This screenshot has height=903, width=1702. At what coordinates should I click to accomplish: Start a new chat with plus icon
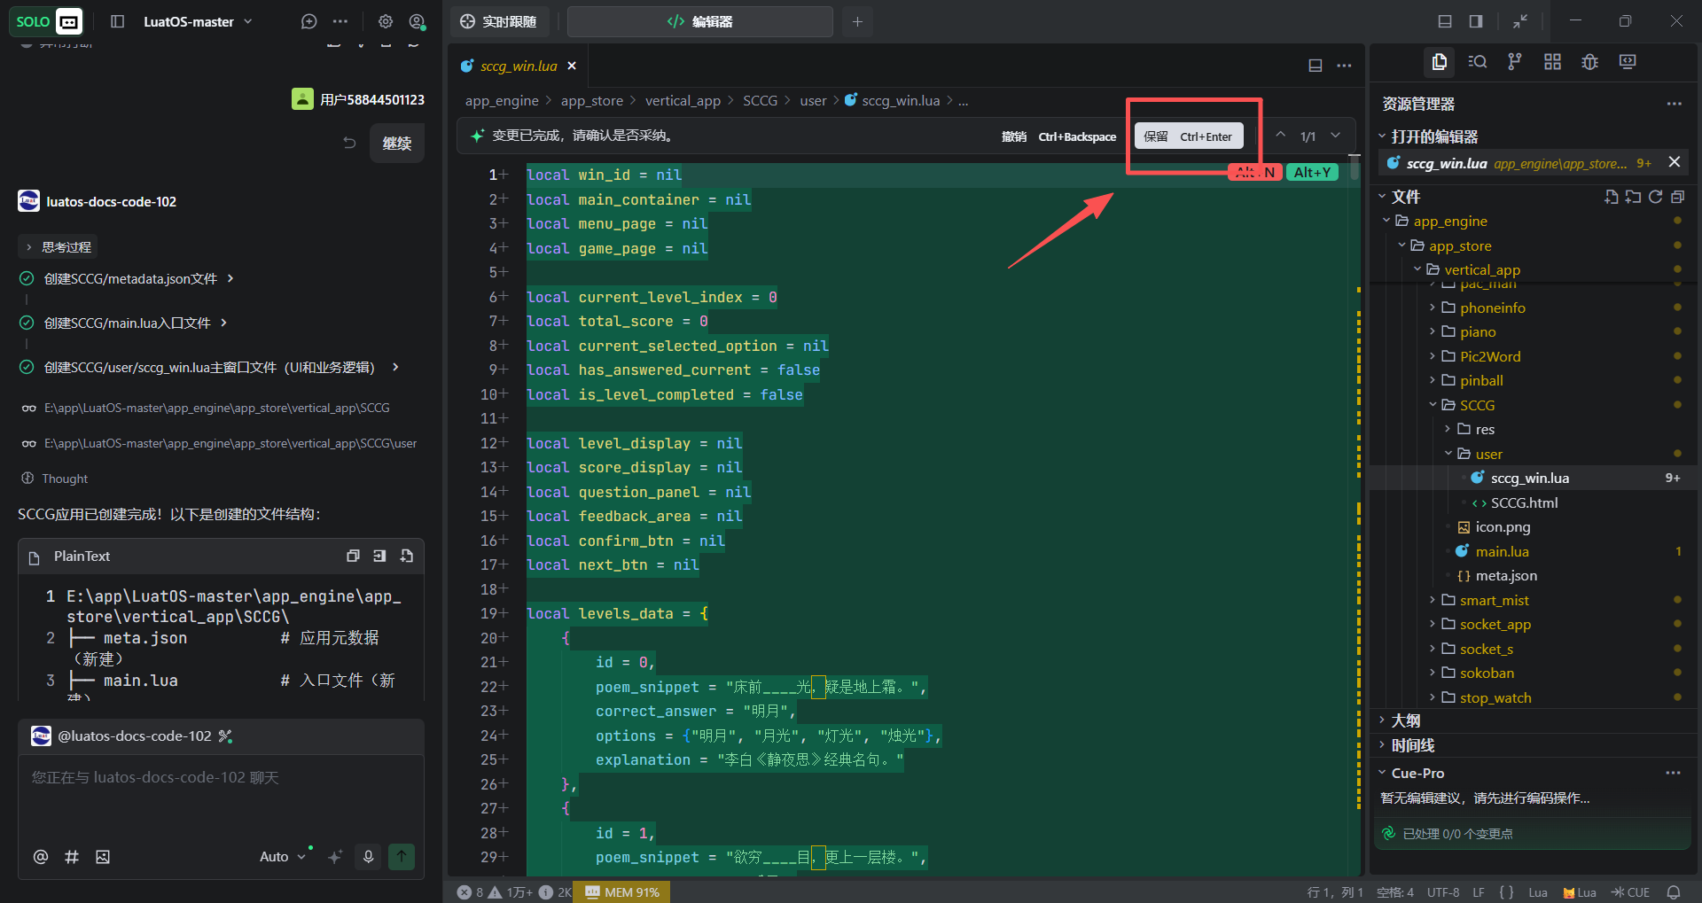click(308, 21)
